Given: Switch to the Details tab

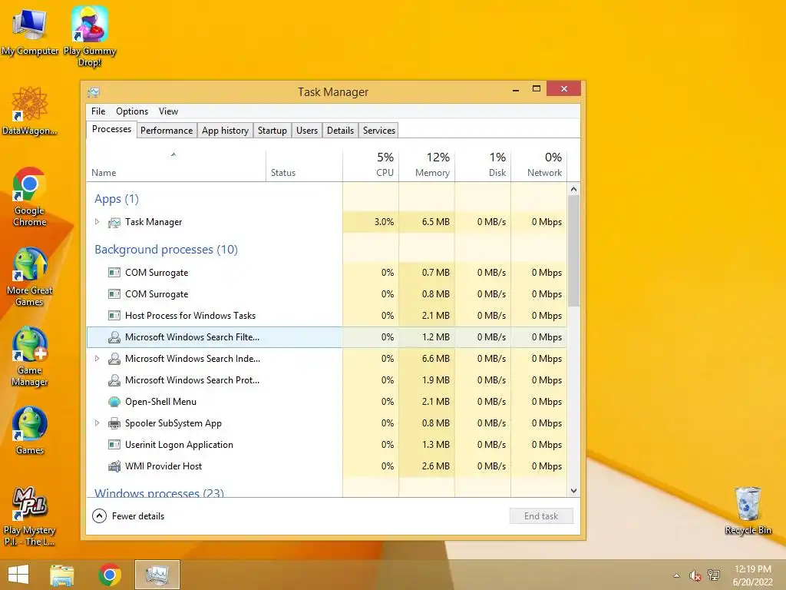Looking at the screenshot, I should point(340,131).
